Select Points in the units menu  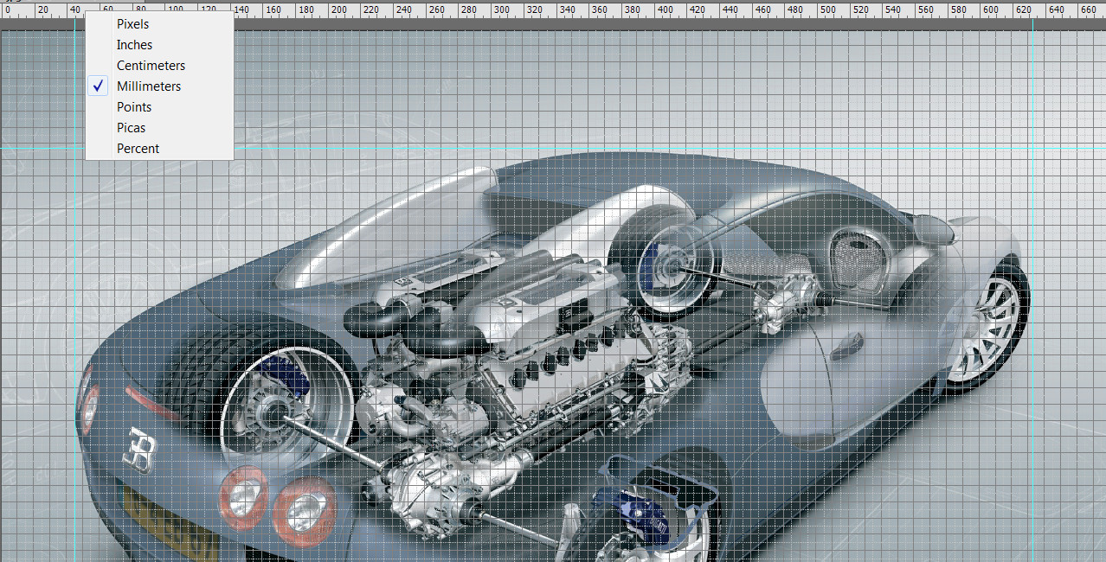pos(134,107)
